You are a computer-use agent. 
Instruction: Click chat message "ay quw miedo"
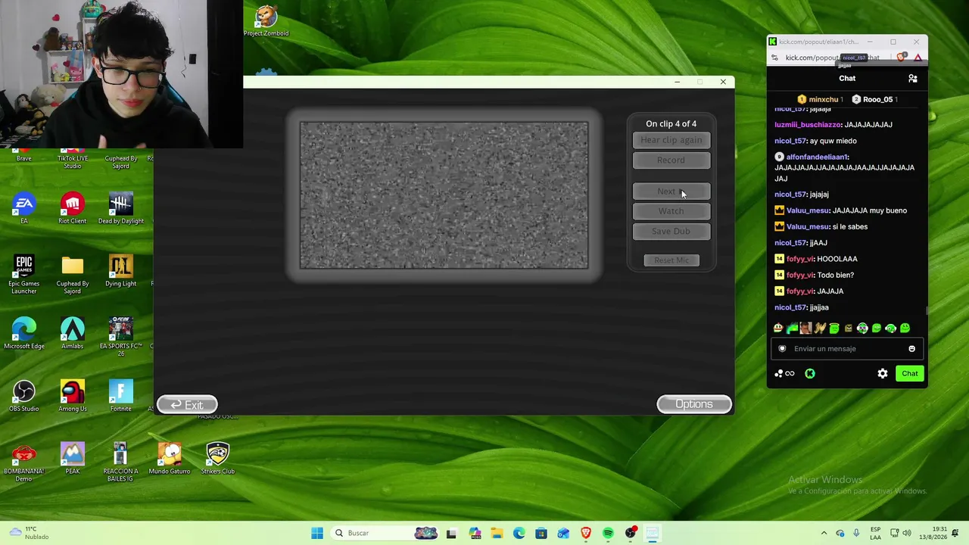833,141
